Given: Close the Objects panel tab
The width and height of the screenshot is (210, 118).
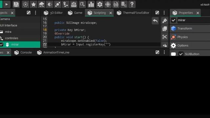Looking at the screenshot, I should [x=12, y=13].
